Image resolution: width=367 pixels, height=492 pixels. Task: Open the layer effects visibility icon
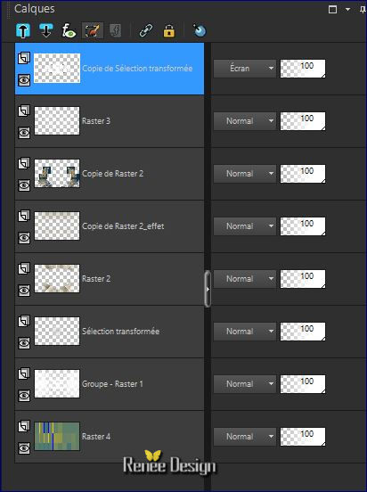point(69,31)
